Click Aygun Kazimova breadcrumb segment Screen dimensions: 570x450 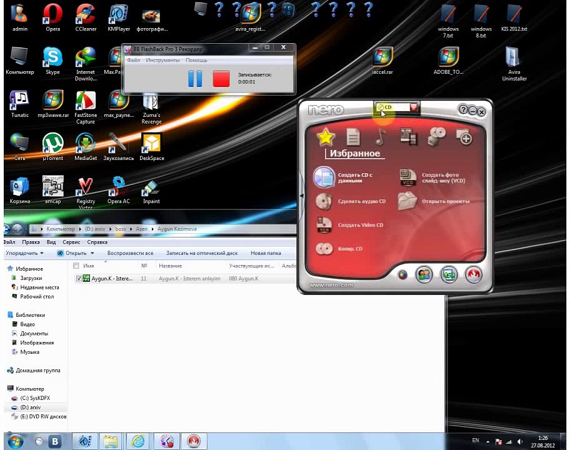[x=177, y=229]
